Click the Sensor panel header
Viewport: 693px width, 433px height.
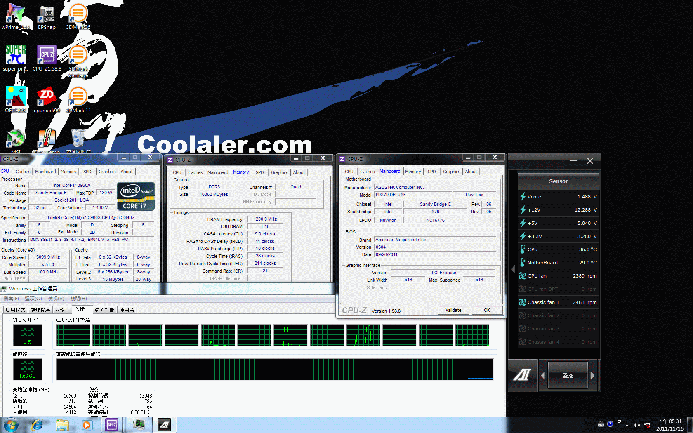coord(559,181)
